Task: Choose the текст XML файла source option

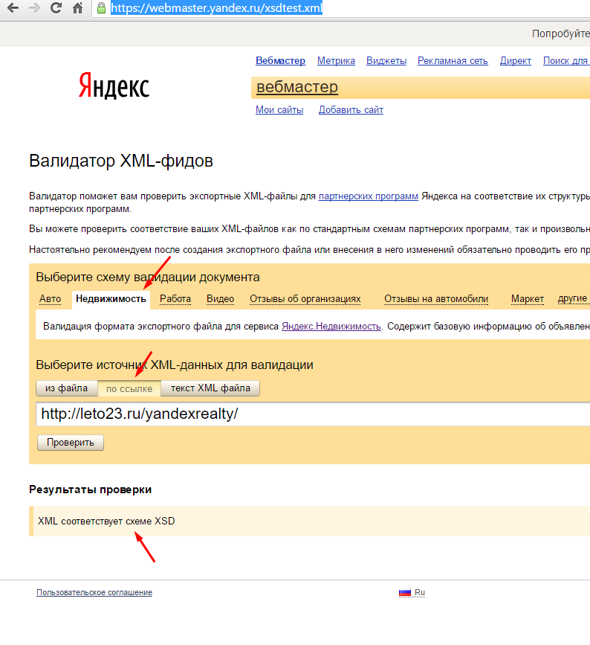Action: [210, 388]
